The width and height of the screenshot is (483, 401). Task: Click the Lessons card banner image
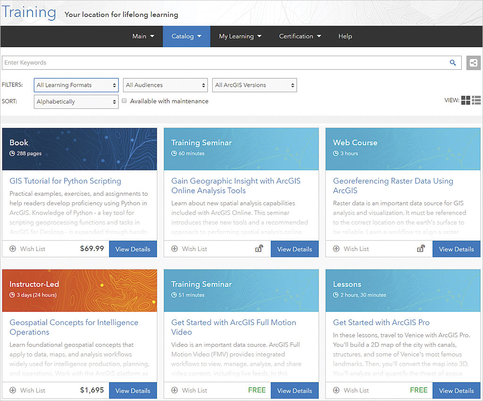[403, 291]
